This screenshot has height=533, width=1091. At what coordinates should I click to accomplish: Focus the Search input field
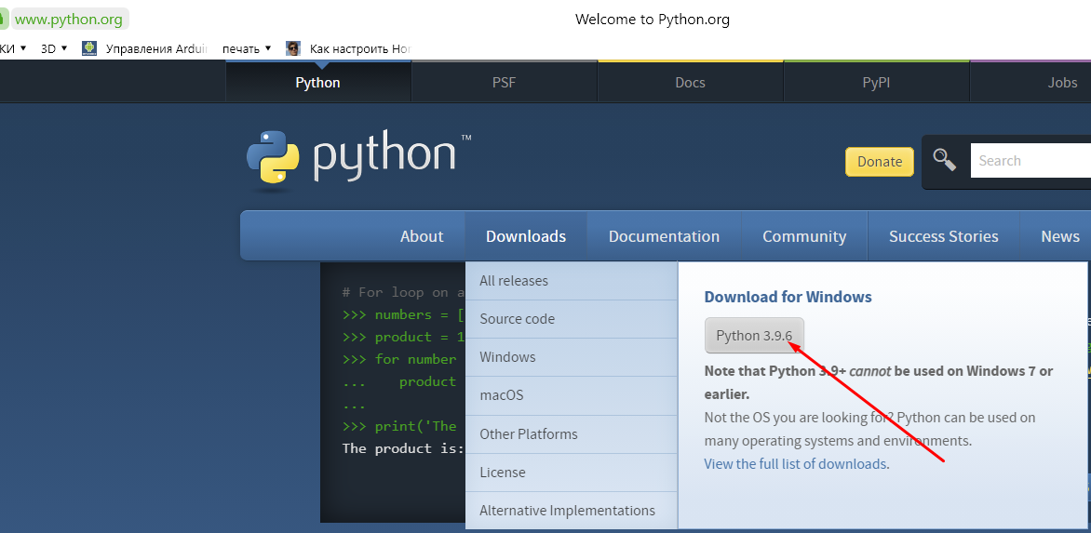tap(1030, 161)
